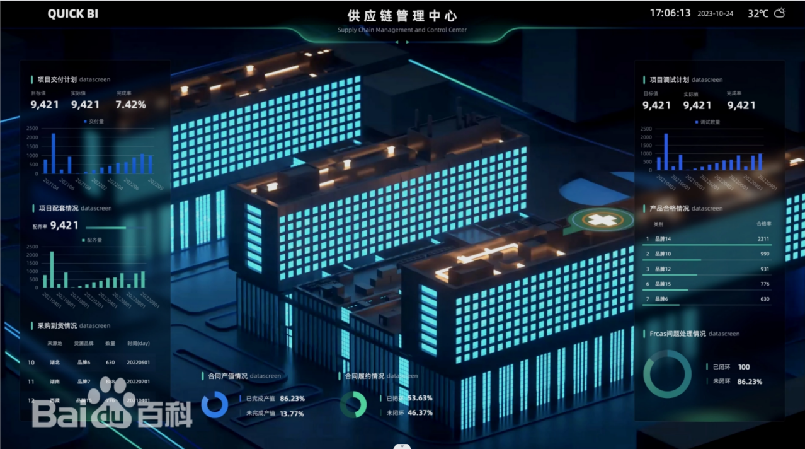
Task: Select the 采购到货情况 panel title
Action: pyautogui.click(x=57, y=325)
